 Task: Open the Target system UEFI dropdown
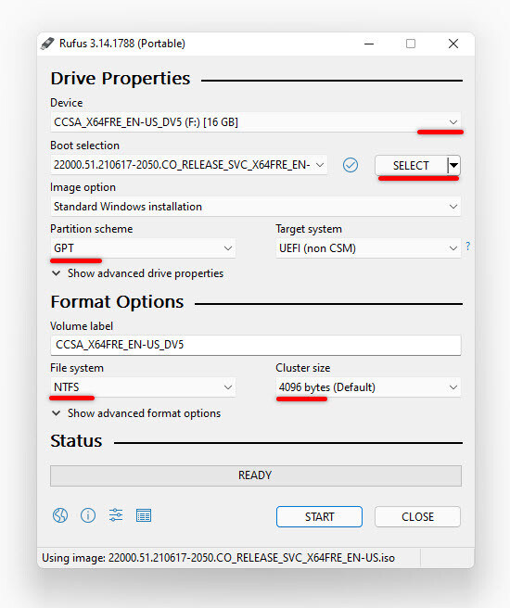point(368,248)
